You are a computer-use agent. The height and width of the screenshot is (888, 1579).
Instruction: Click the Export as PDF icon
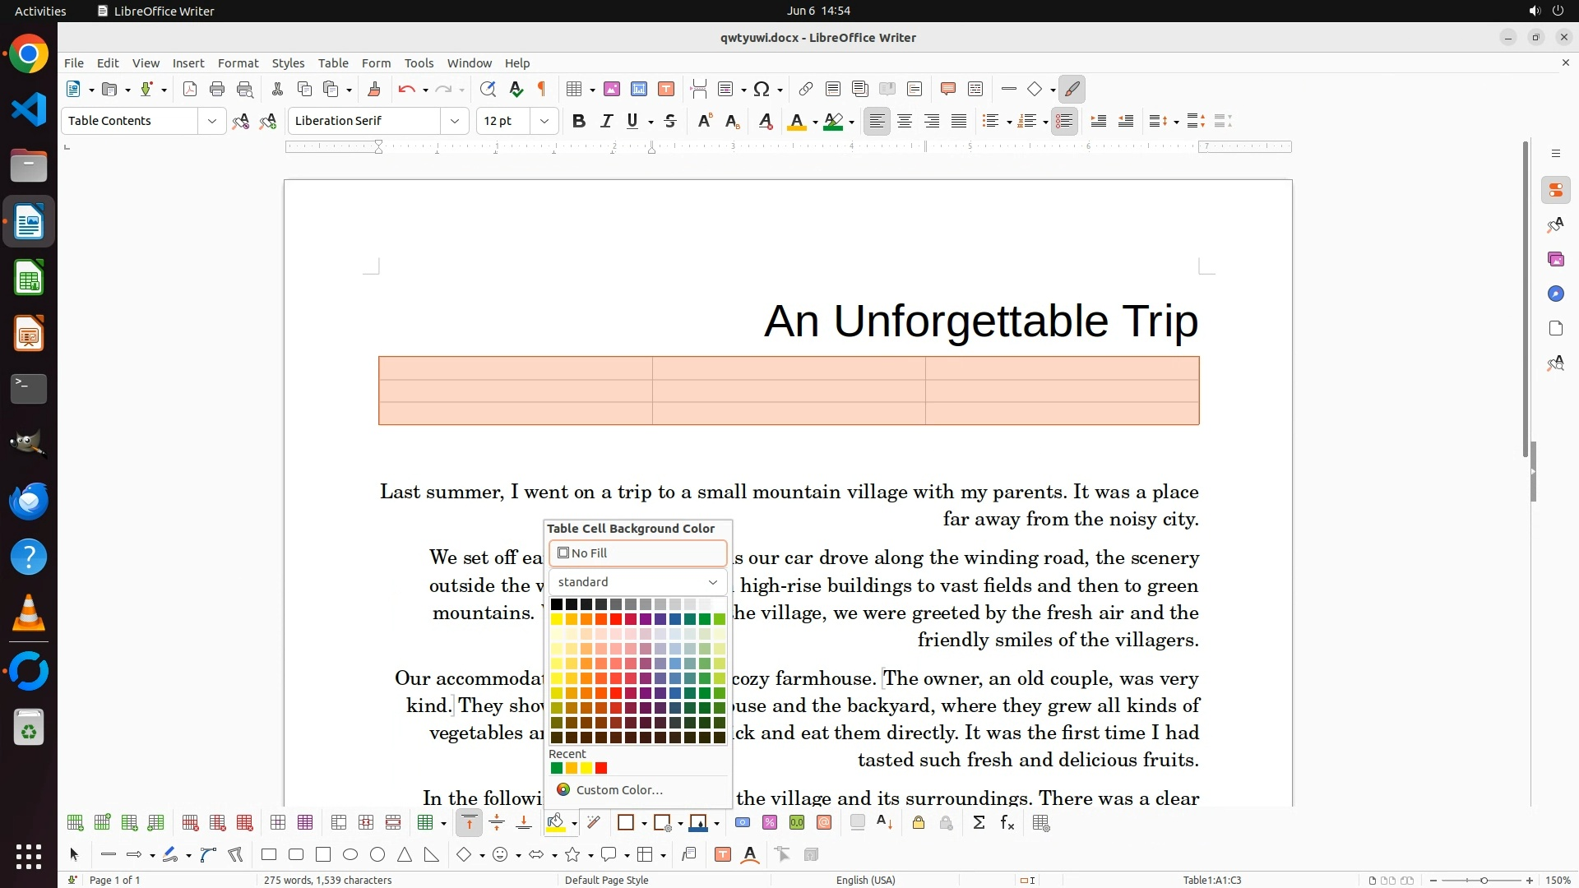click(190, 90)
